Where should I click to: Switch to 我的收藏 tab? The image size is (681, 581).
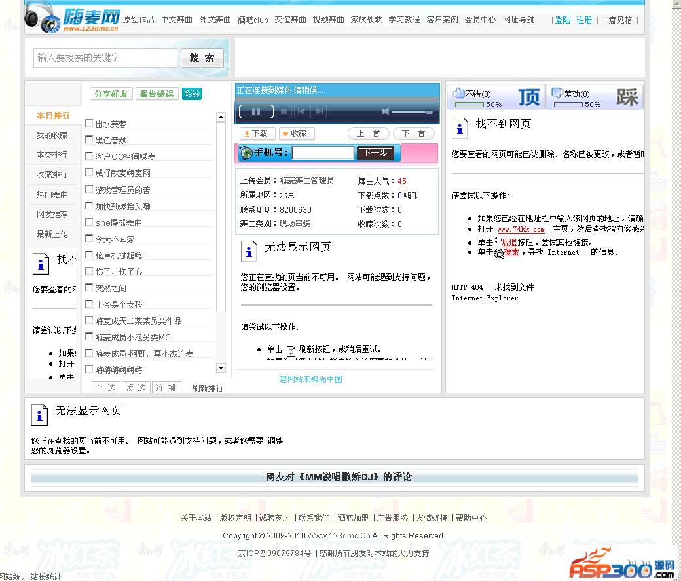tap(52, 135)
